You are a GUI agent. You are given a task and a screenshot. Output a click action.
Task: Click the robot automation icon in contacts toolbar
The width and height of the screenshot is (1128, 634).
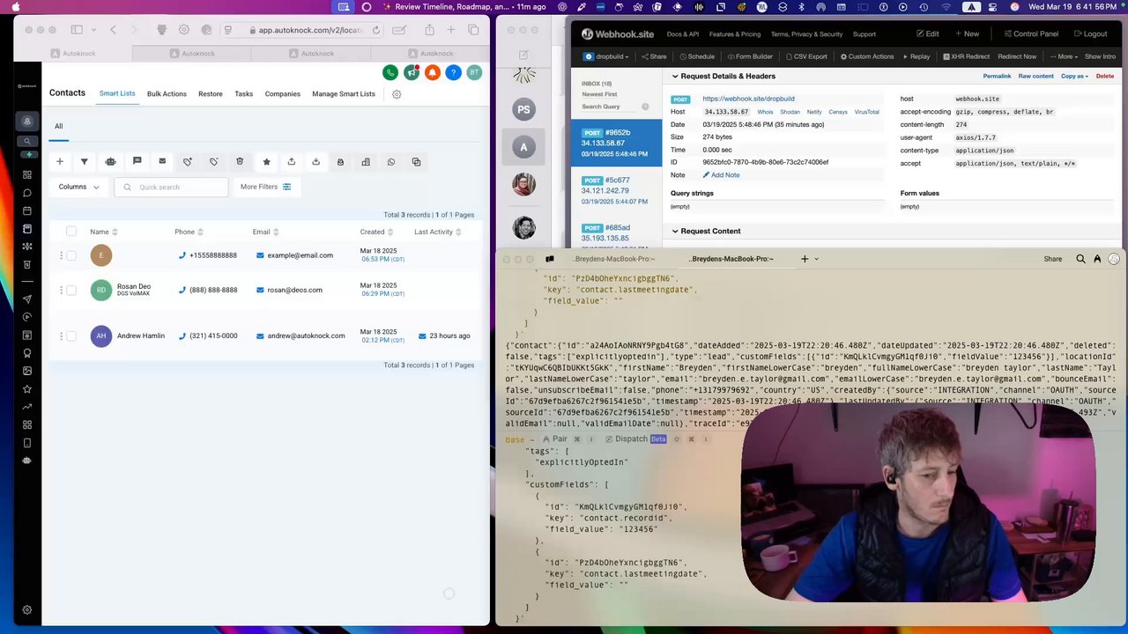click(x=110, y=162)
